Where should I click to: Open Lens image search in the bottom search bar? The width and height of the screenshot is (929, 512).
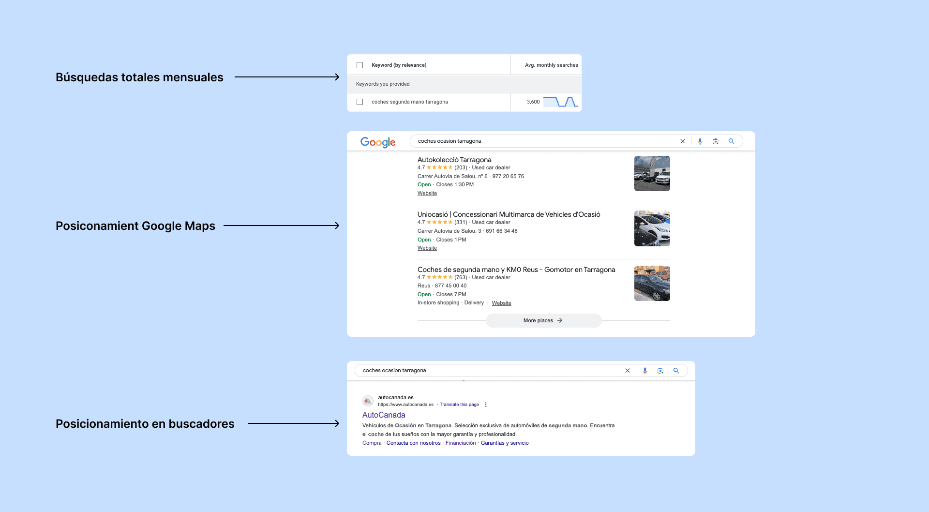tap(660, 371)
